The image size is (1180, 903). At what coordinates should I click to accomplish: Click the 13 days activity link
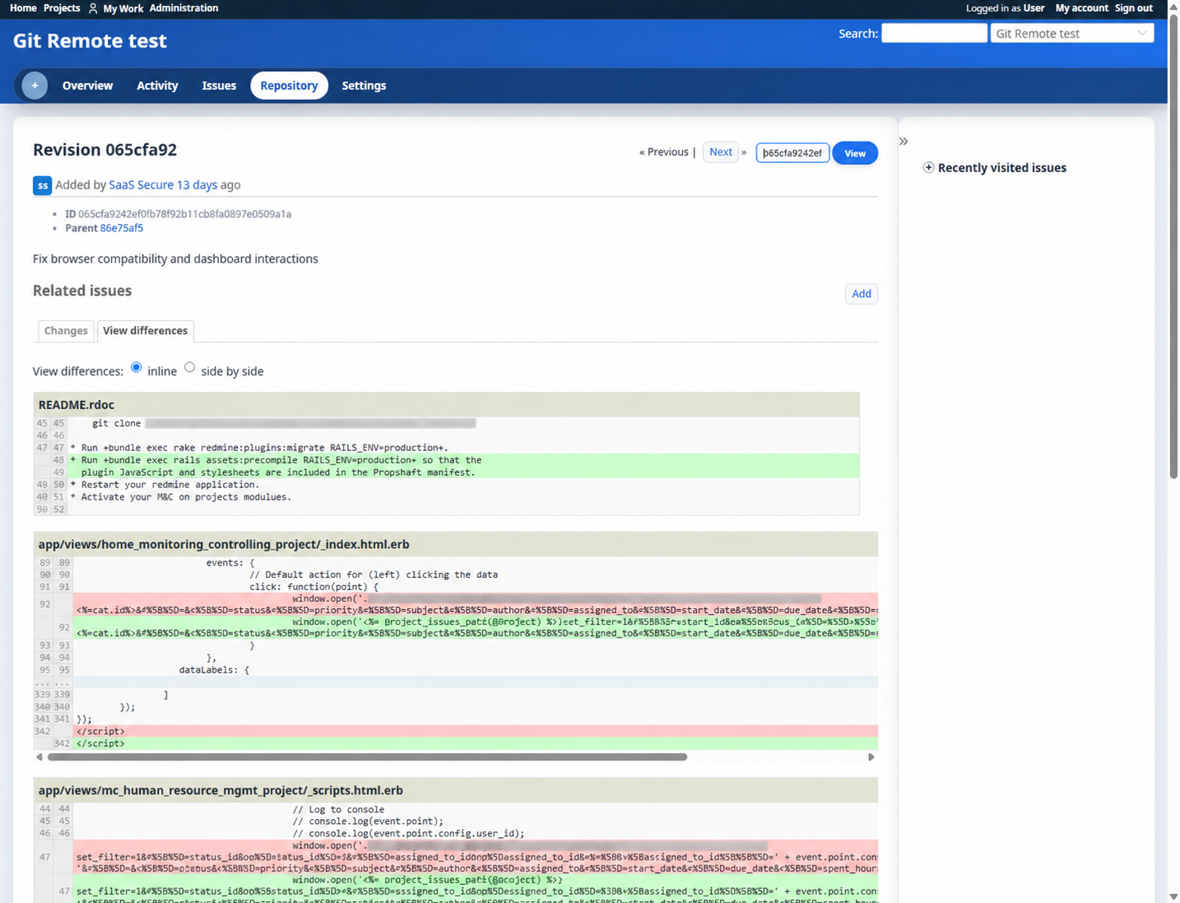(197, 185)
